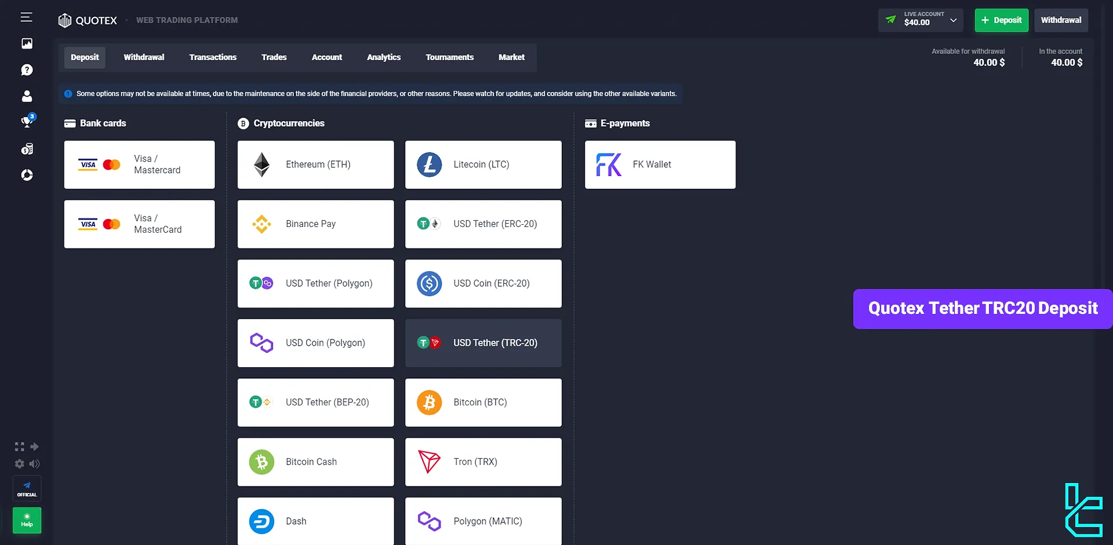
Task: Click the Available for withdrawal 40.00 $ value
Action: 989,63
